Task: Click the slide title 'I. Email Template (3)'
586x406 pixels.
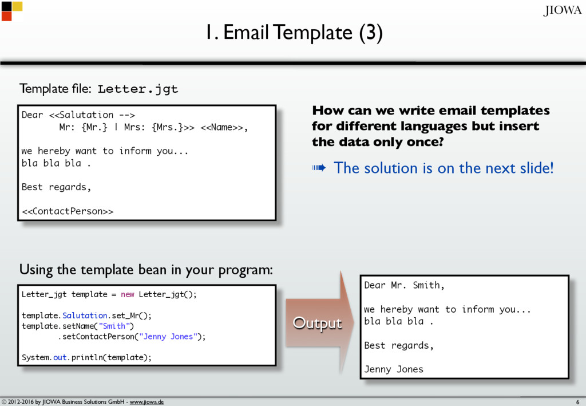Action: click(x=294, y=33)
